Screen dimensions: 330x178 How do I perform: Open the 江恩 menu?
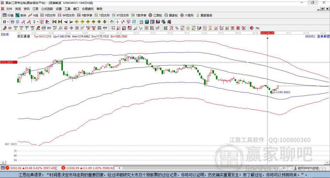coord(35,9)
